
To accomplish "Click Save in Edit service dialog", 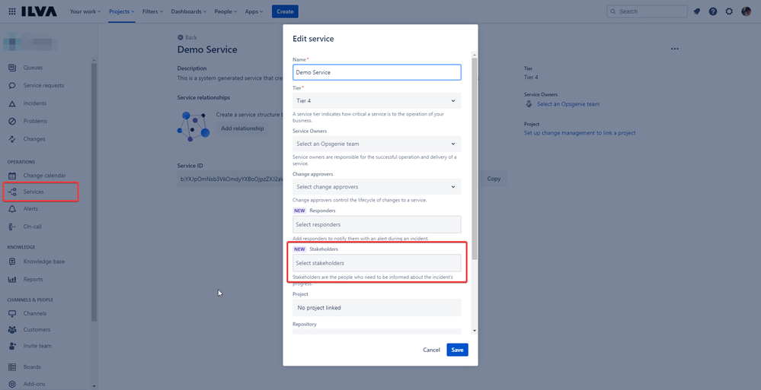I will click(x=457, y=350).
